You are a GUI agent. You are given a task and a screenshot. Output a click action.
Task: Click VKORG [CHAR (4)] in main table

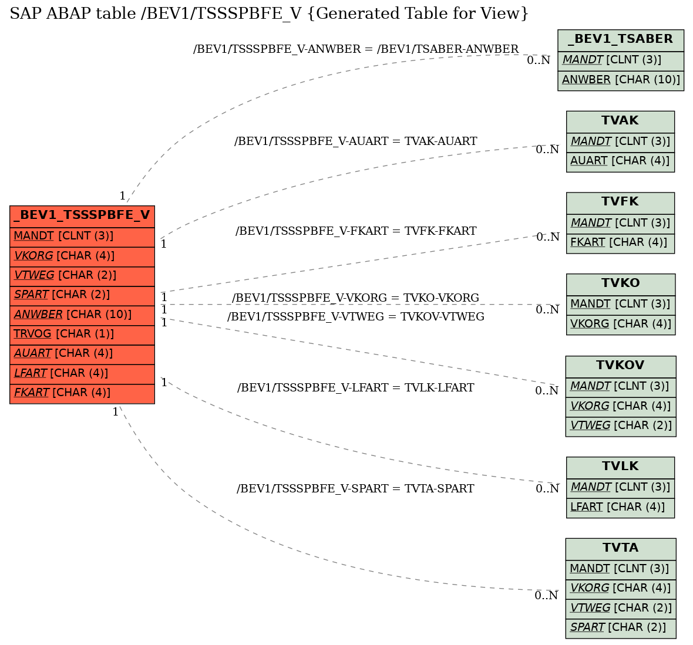[x=82, y=257]
